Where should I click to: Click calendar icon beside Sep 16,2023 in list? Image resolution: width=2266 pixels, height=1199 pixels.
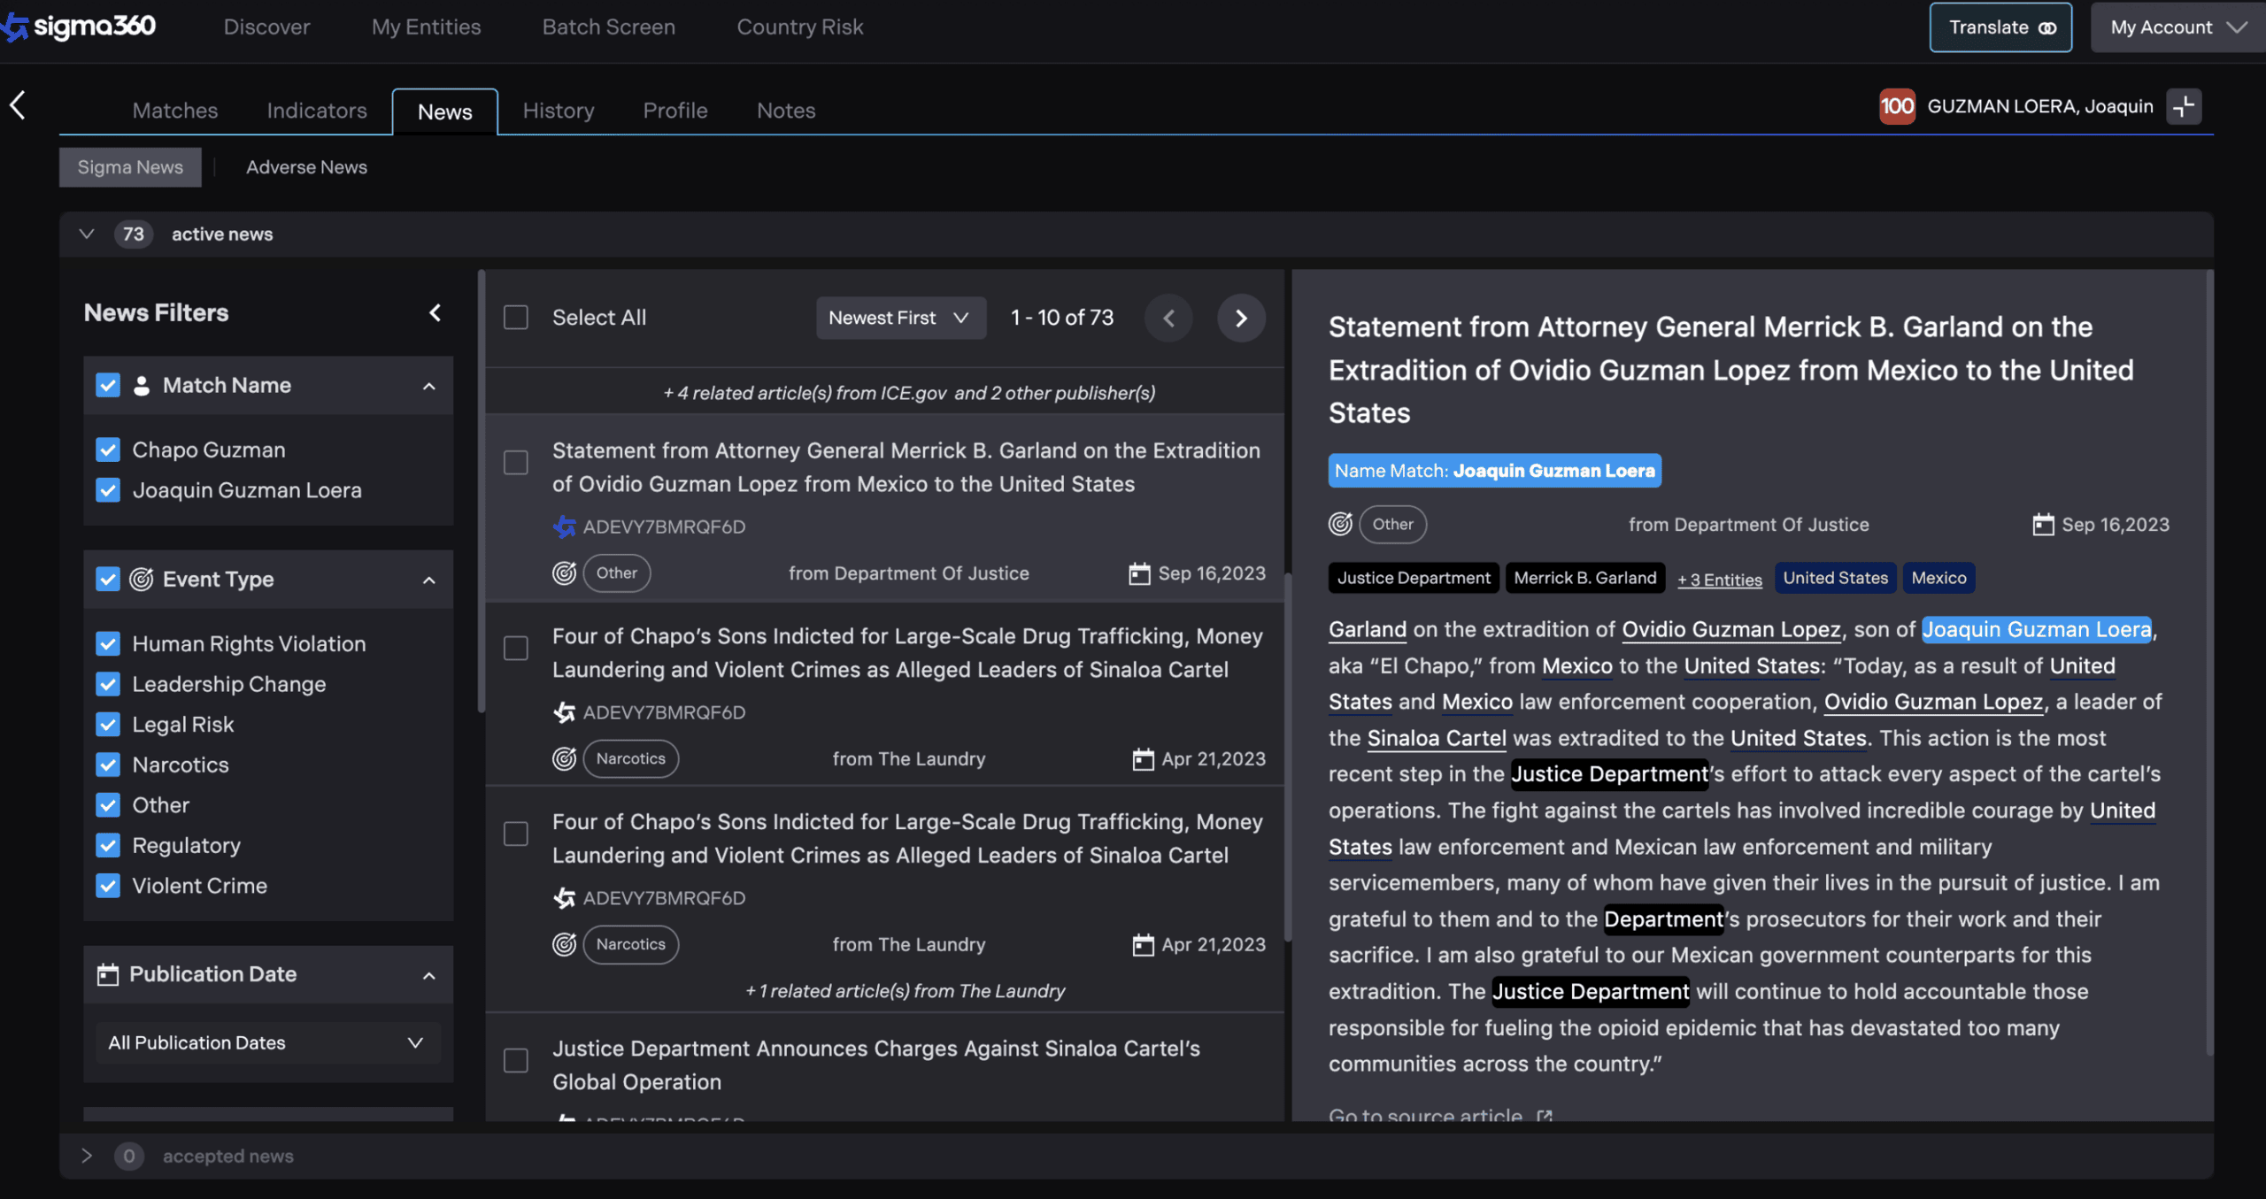[1139, 573]
